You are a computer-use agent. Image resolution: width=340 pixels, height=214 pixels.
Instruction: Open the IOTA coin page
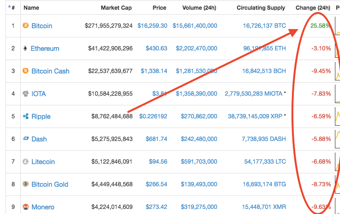(39, 94)
